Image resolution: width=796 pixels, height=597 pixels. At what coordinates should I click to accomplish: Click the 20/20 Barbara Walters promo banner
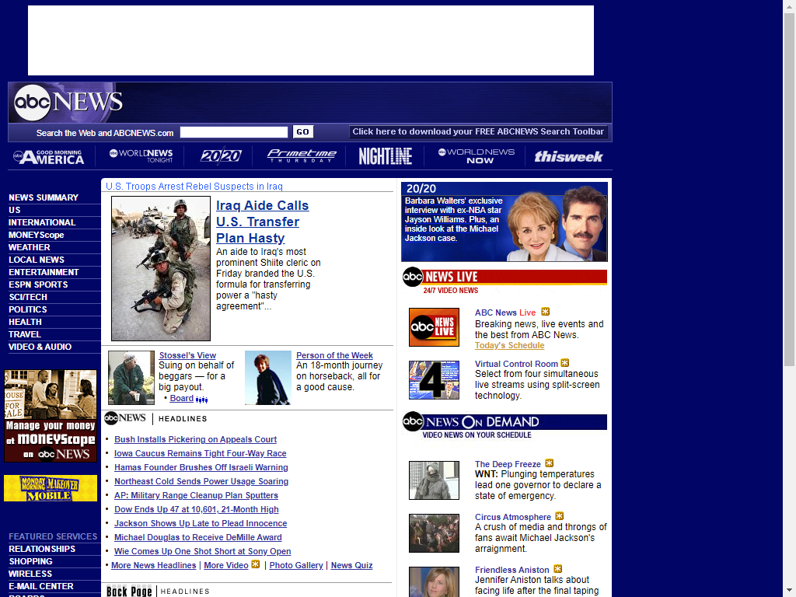pyautogui.click(x=504, y=222)
